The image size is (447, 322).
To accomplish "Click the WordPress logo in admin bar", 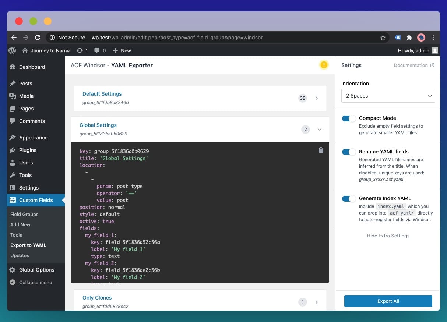I will tap(12, 50).
